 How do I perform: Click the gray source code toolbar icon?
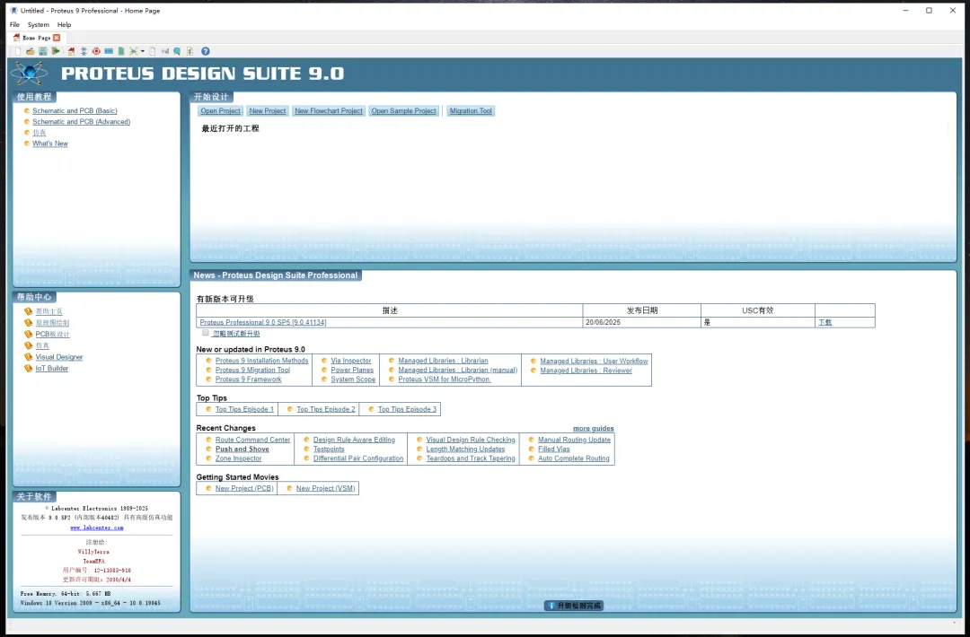[165, 51]
